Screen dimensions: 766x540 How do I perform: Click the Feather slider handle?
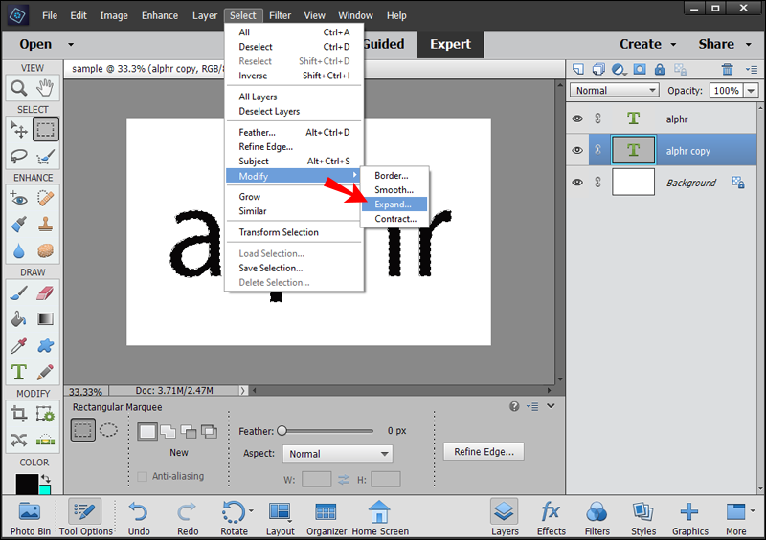pos(282,431)
